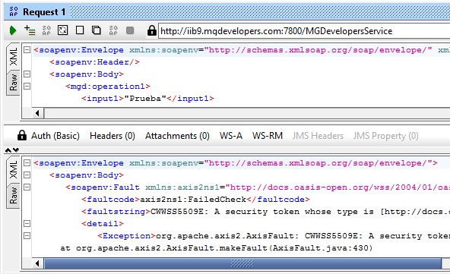Click the down arrow panel splitter icon
This screenshot has height=274, width=450.
[16, 150]
